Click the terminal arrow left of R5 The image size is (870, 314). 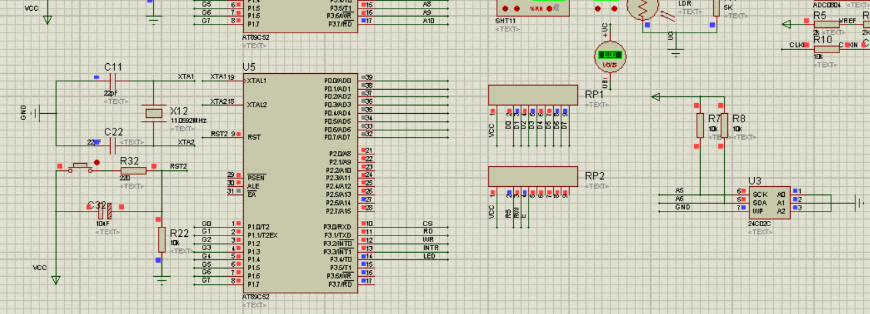[x=787, y=25]
